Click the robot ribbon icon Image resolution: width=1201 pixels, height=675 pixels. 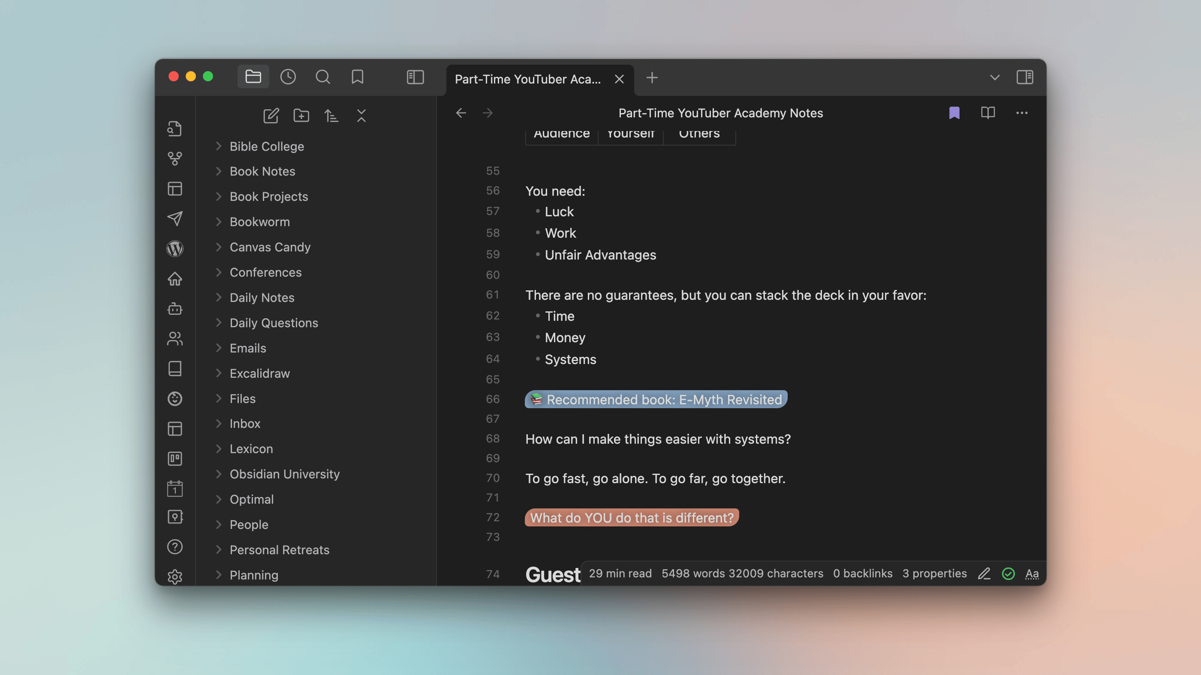[175, 308]
